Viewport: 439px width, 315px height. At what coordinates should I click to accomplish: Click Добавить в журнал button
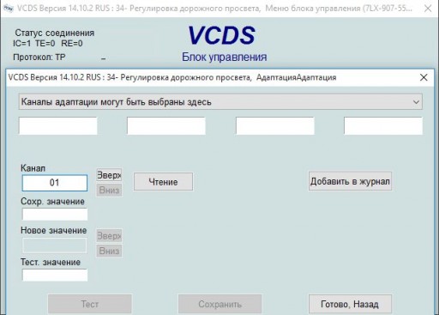pos(350,181)
